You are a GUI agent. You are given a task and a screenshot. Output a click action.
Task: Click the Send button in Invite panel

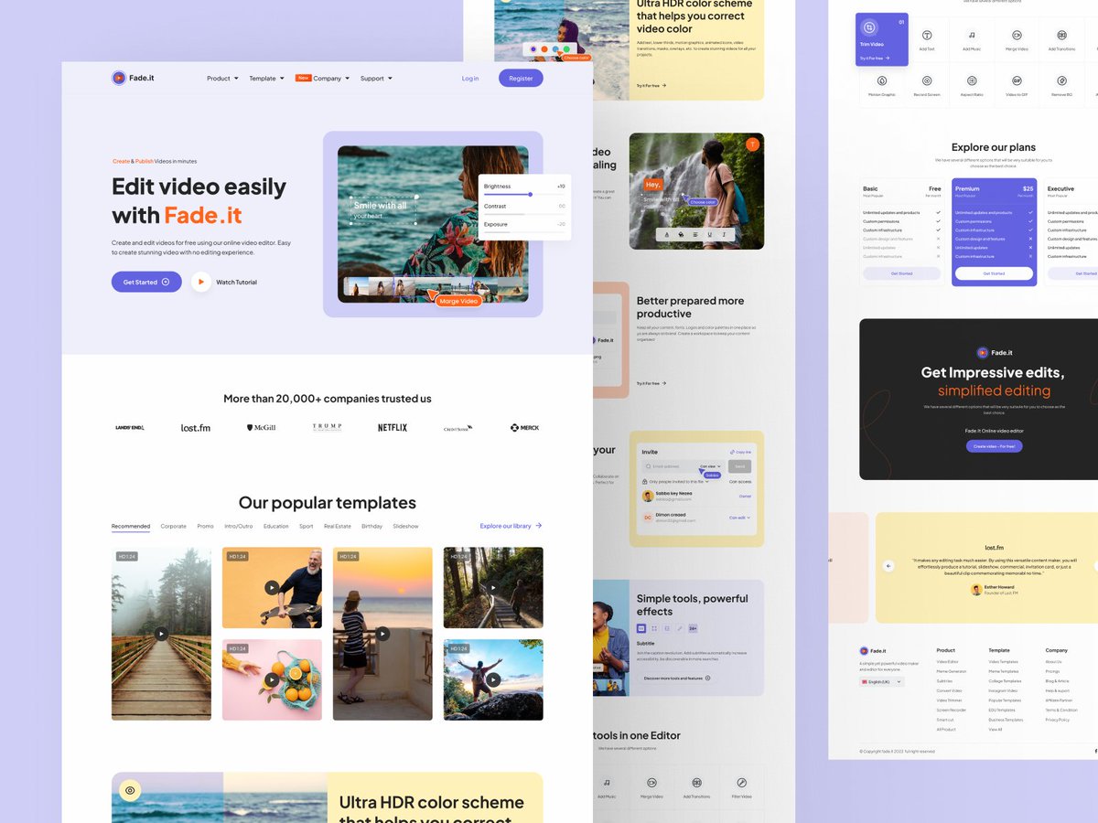(740, 466)
